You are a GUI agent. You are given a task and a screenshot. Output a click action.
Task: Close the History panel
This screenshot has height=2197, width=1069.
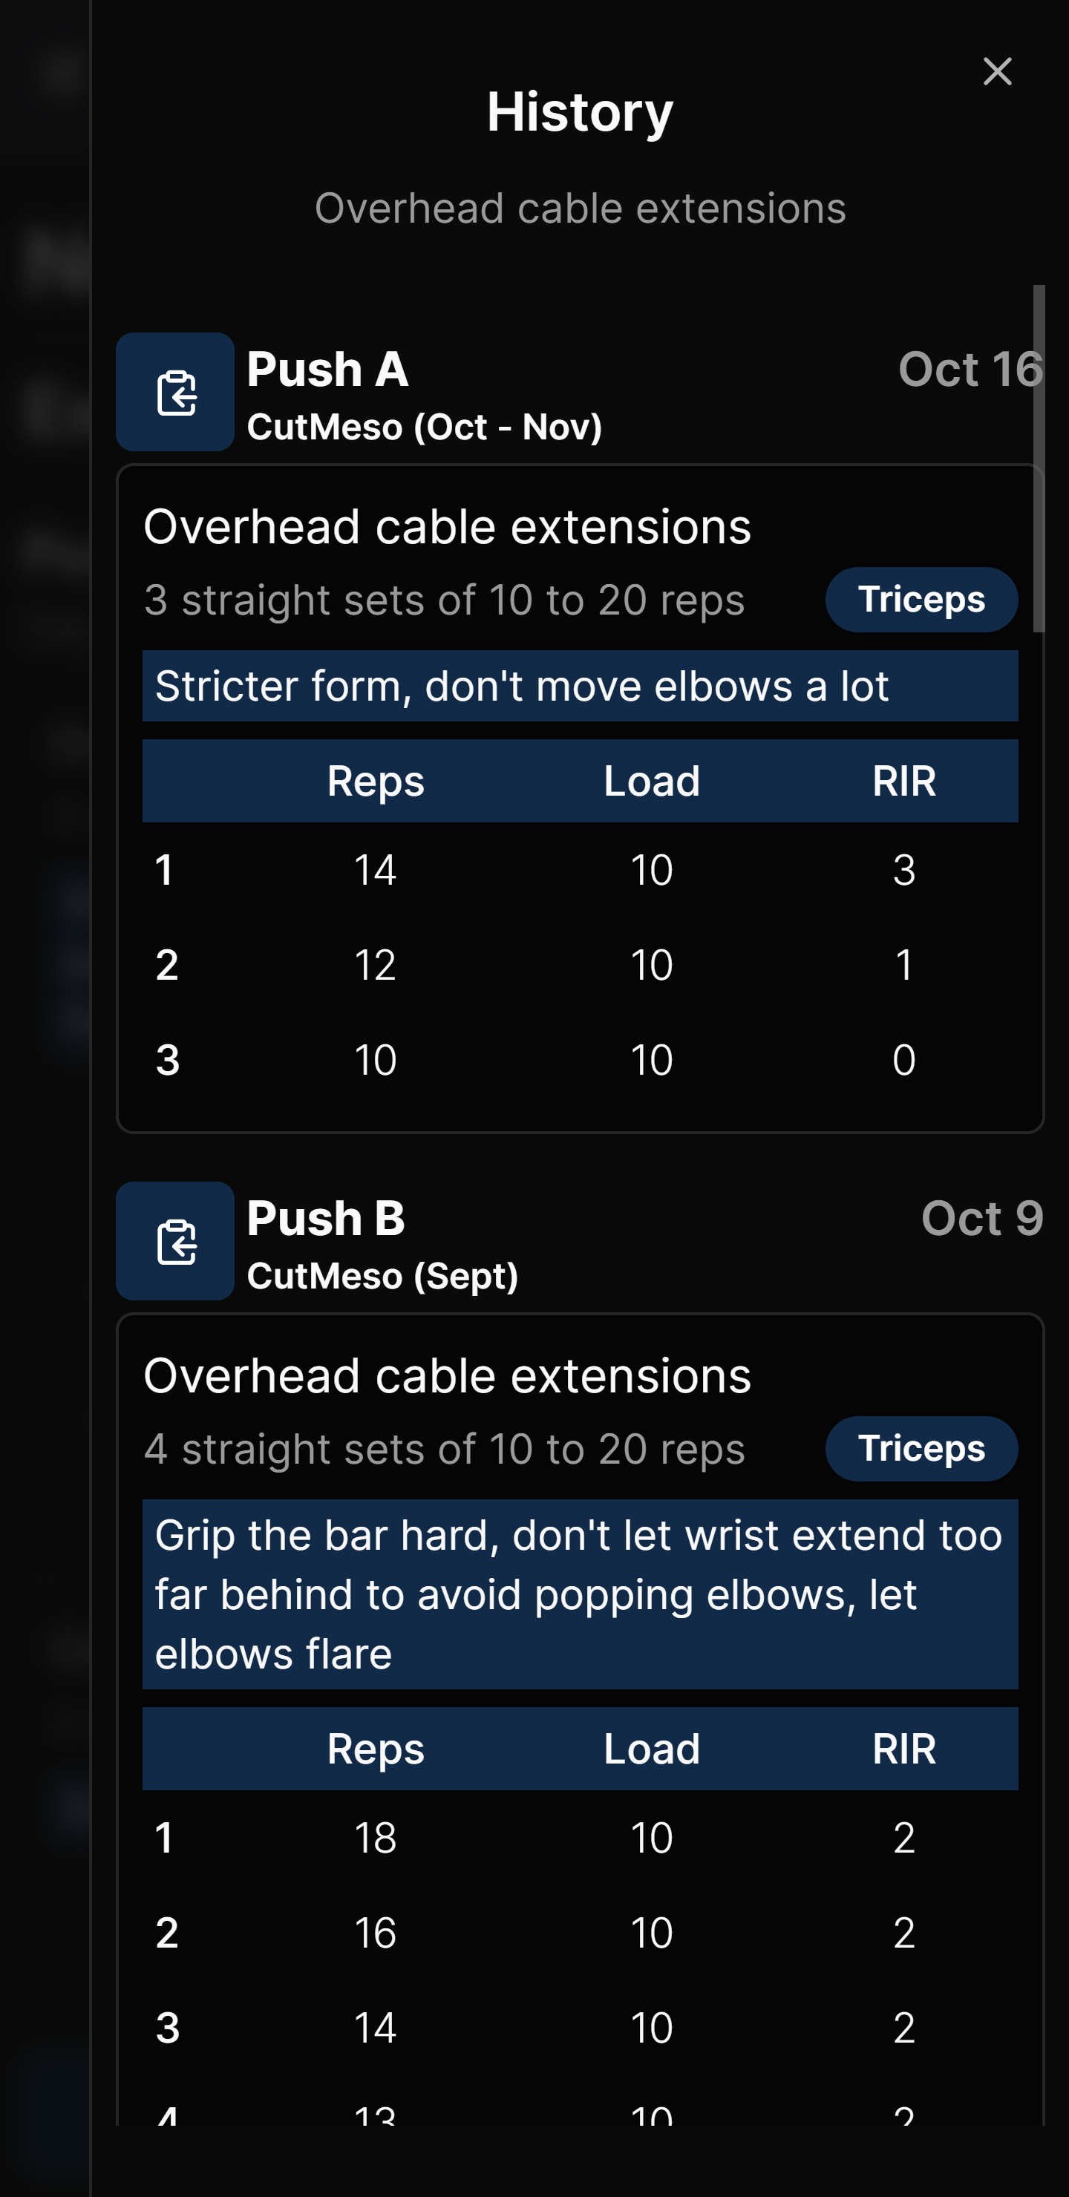[x=996, y=72]
